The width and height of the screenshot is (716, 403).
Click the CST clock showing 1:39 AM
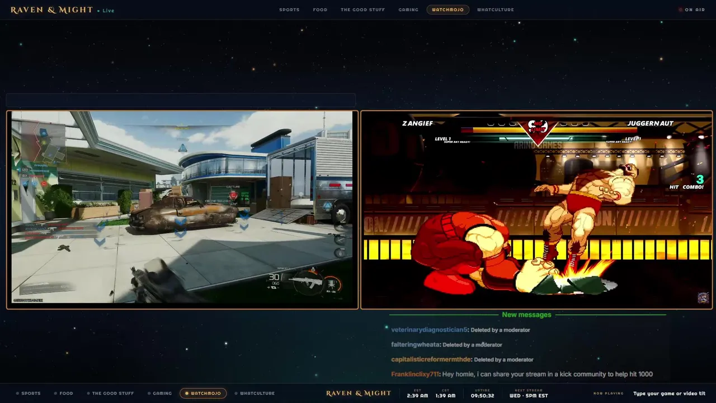446,393
